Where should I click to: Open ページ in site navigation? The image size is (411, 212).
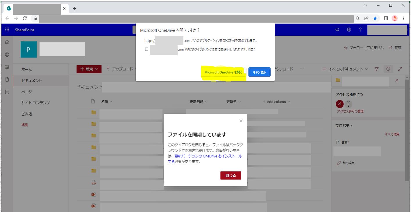[x=26, y=92]
